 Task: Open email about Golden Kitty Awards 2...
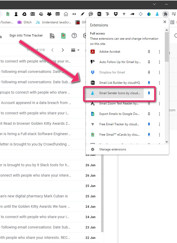tap(43, 123)
